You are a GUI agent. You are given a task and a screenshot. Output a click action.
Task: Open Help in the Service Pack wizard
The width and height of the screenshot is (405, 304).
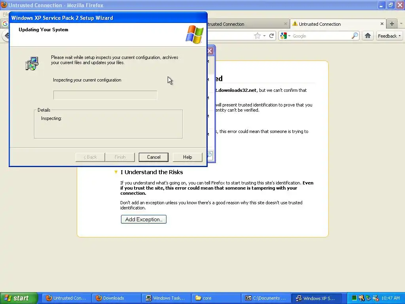click(187, 157)
